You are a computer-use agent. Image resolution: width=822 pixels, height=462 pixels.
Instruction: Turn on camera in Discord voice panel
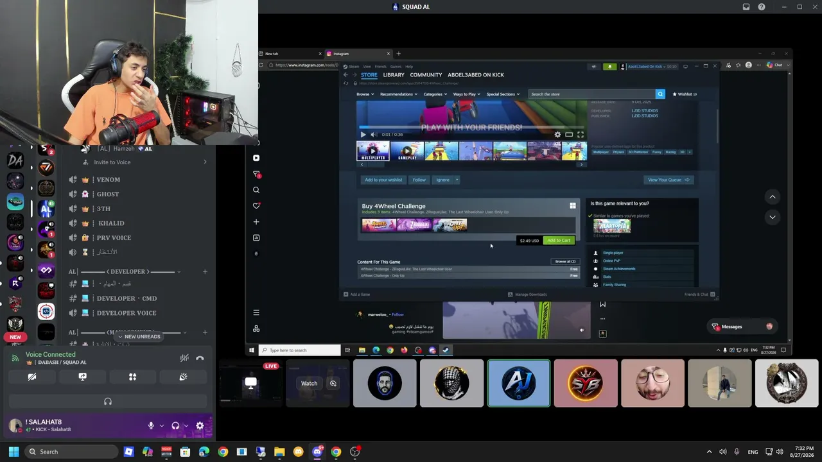[x=31, y=377]
